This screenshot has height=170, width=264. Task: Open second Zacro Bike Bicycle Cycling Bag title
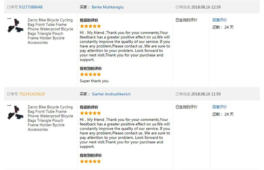pyautogui.click(x=50, y=118)
